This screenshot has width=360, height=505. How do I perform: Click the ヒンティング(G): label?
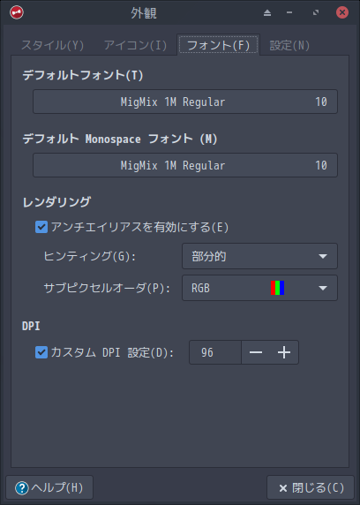click(89, 256)
